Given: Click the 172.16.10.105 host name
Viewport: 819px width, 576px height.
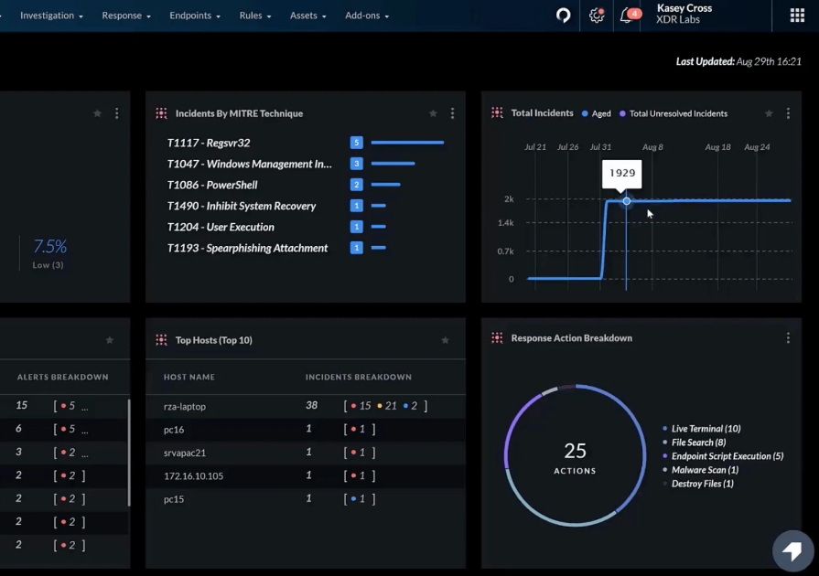Looking at the screenshot, I should tap(193, 475).
